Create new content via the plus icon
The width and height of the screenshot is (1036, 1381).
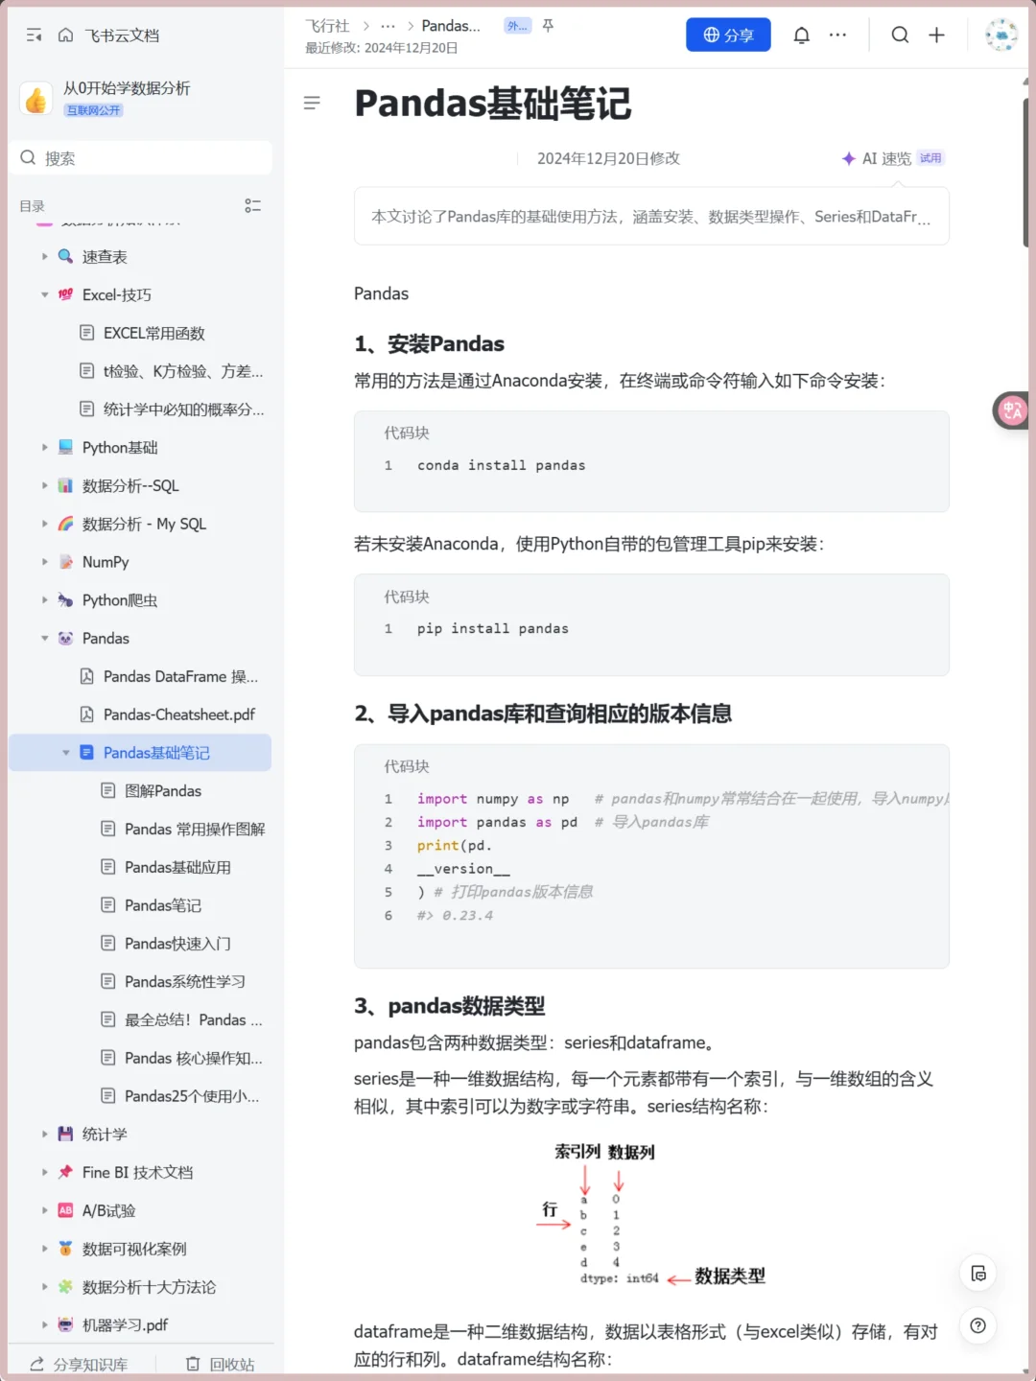pos(936,35)
